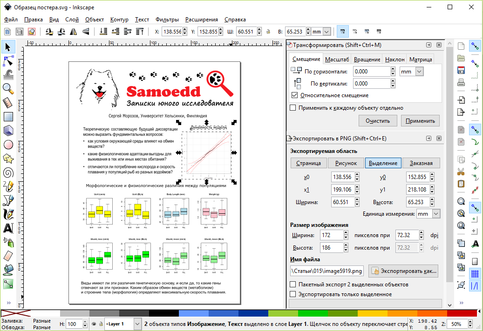
Task: Pick the Star and polygon tool
Action: (x=8, y=159)
